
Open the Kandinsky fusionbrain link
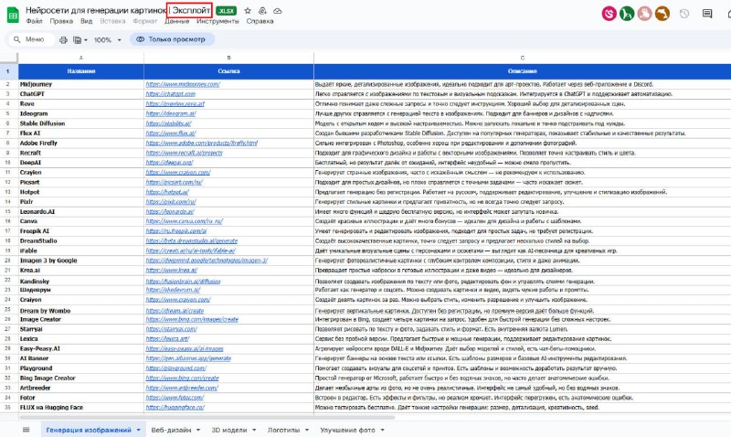(x=183, y=282)
